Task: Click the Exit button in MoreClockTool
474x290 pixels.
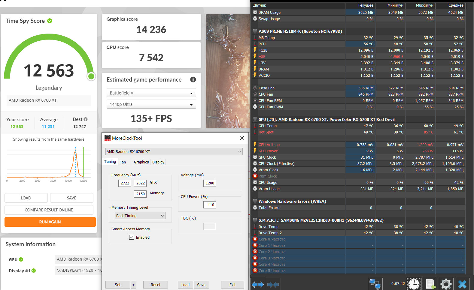Action: [232, 285]
